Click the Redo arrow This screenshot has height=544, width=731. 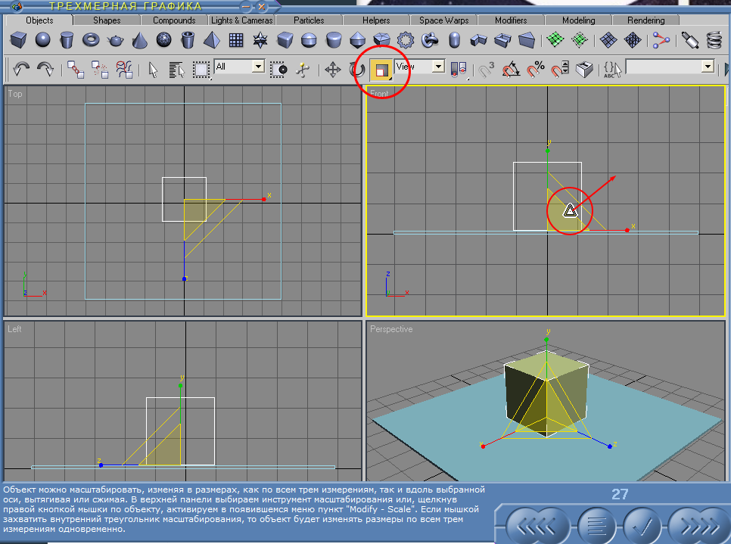[45, 70]
